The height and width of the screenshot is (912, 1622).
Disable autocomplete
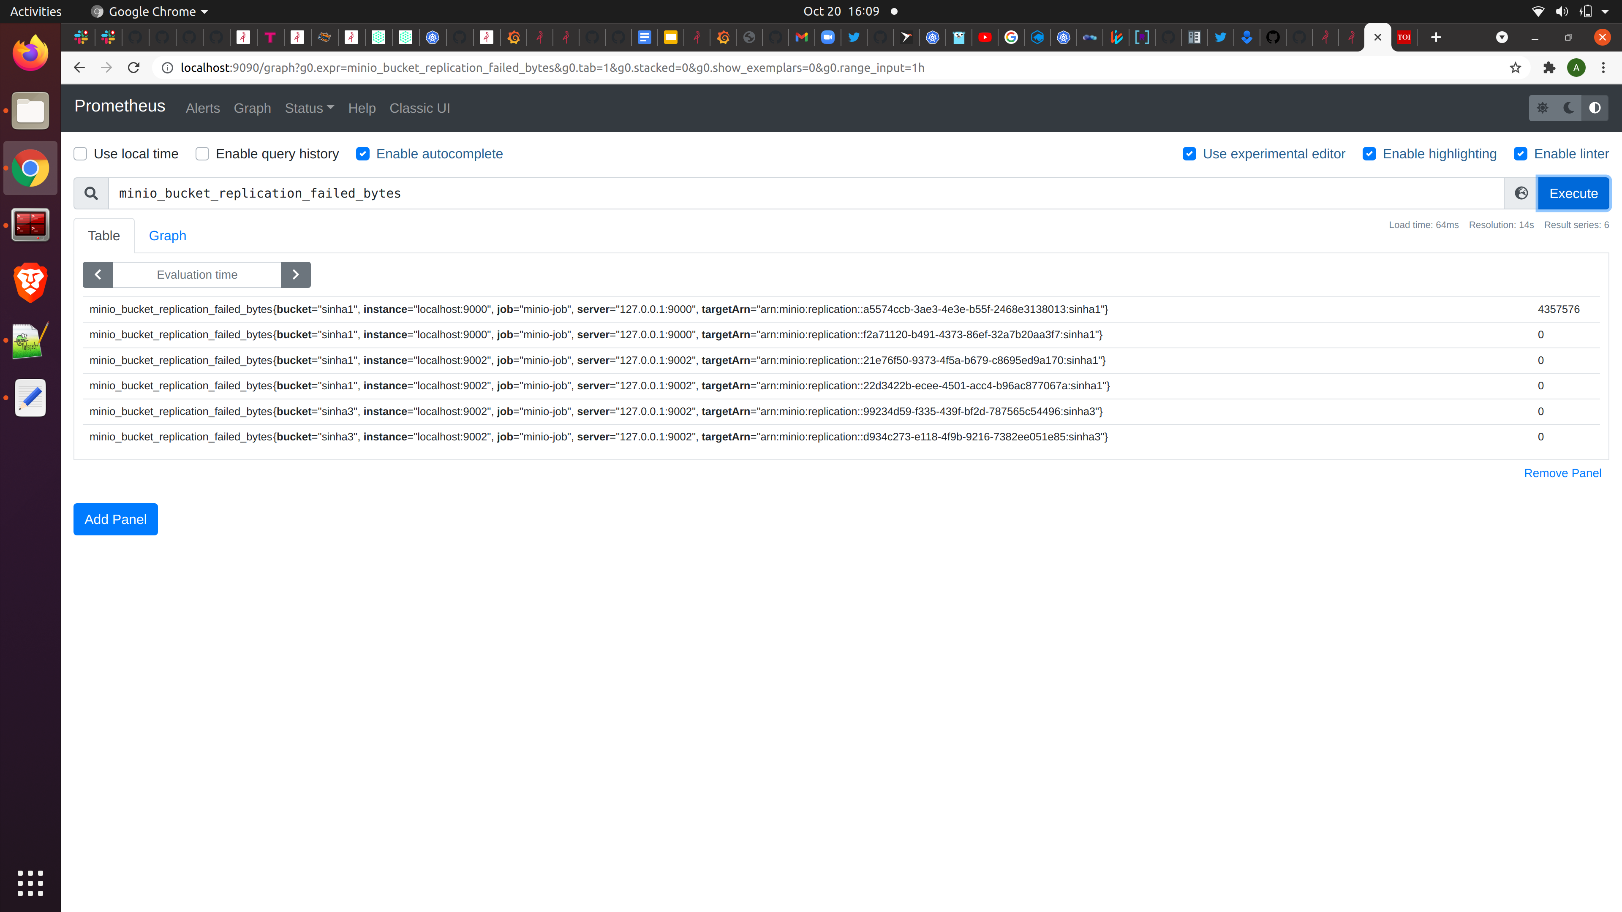[x=363, y=154]
